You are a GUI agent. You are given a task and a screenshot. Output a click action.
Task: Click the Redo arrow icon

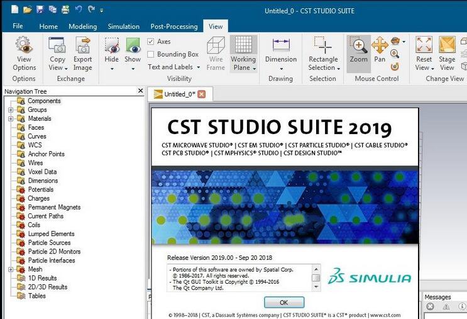91,9
